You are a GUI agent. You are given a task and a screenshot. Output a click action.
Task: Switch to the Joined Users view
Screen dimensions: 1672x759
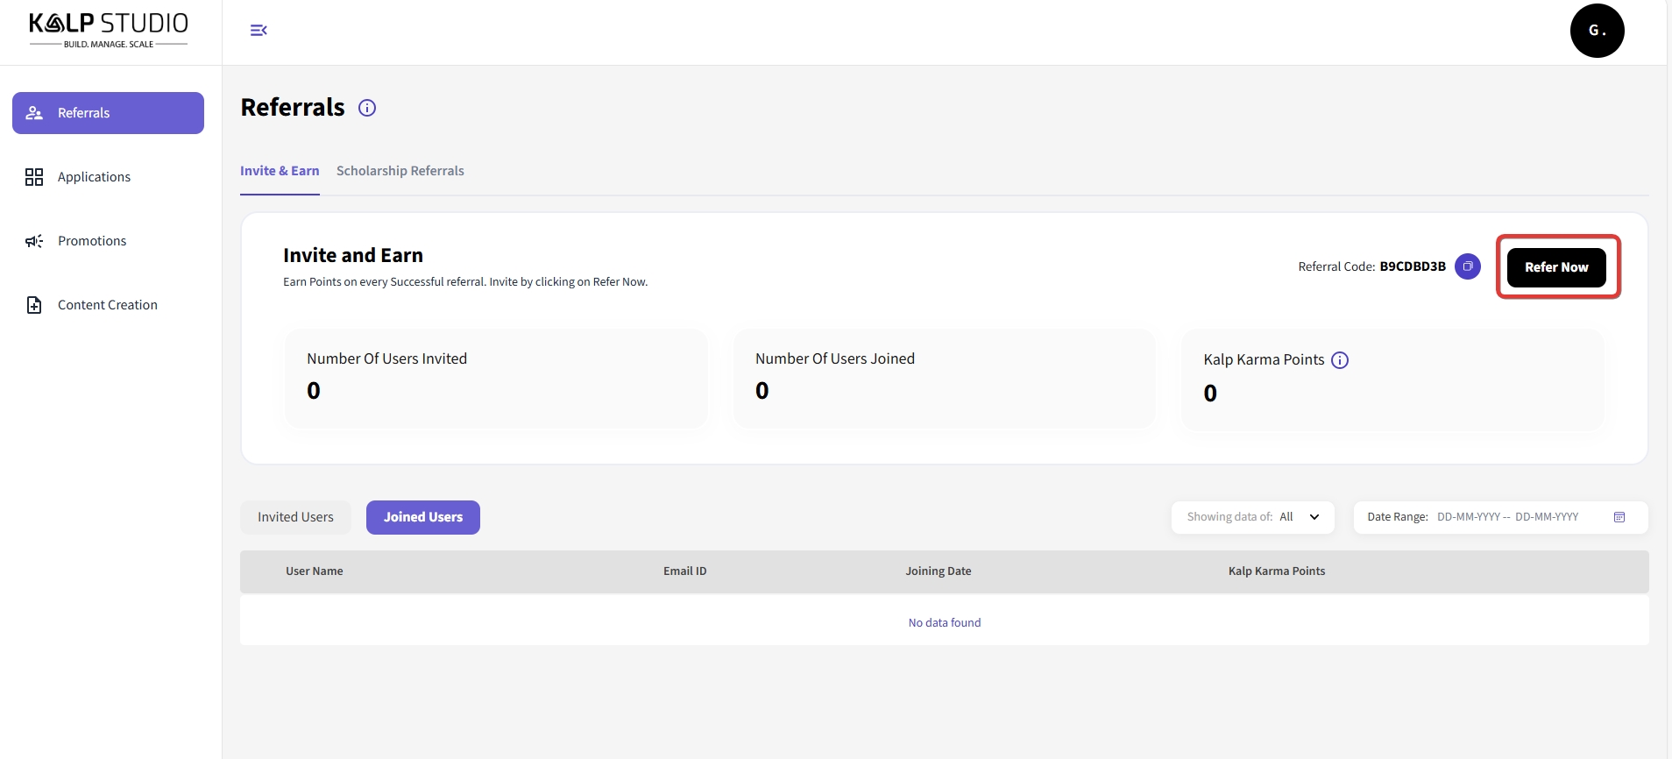[x=422, y=517]
